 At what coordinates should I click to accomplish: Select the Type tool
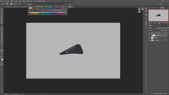[2, 43]
